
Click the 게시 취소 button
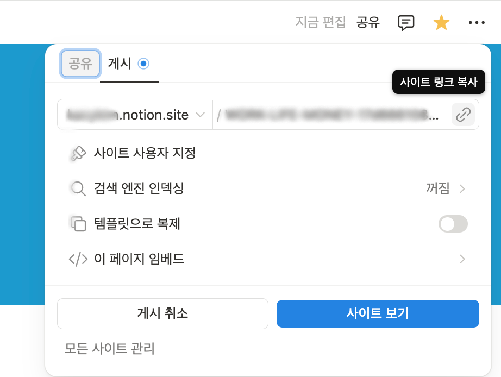(162, 313)
